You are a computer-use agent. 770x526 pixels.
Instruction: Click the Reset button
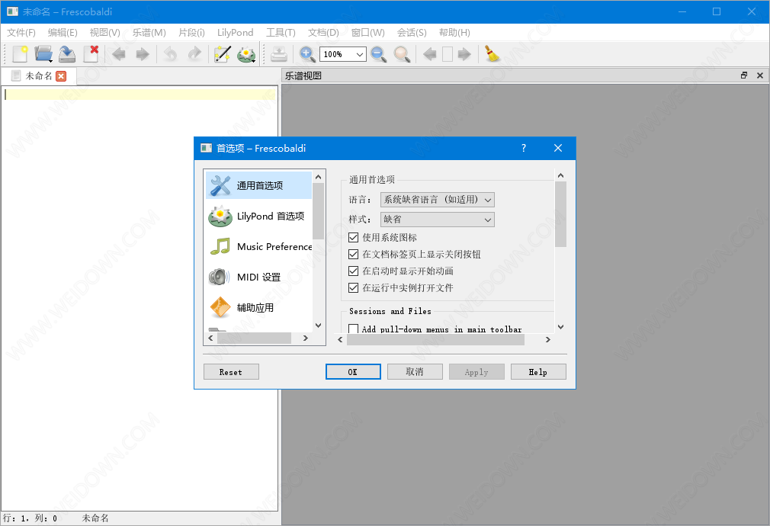(x=231, y=372)
